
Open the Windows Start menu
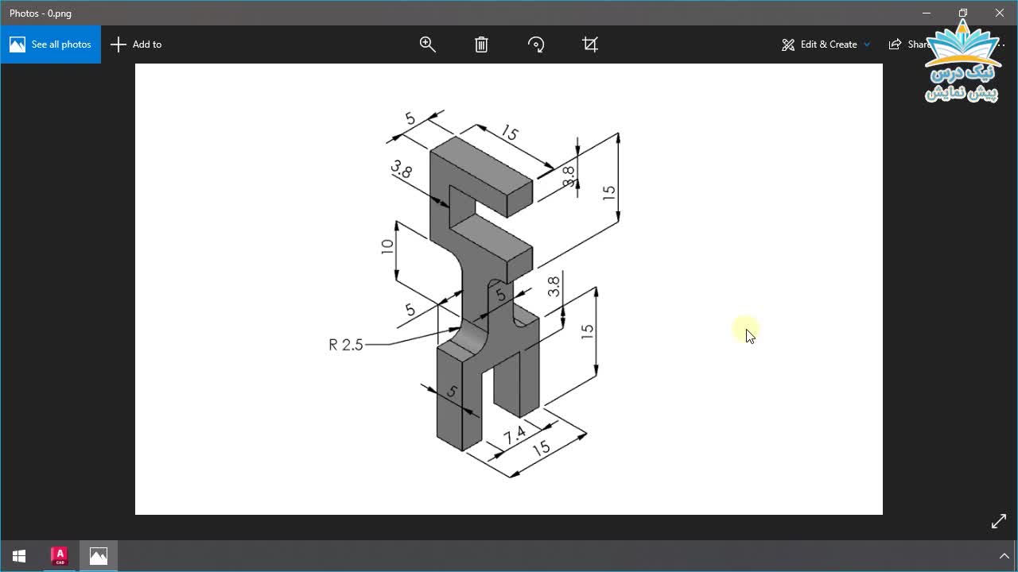[x=19, y=556]
